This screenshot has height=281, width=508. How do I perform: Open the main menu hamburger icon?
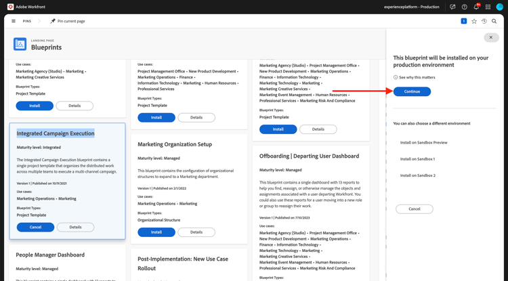[x=14, y=21]
